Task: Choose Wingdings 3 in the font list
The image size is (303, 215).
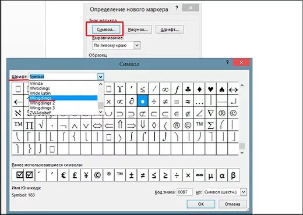Action: [64, 108]
